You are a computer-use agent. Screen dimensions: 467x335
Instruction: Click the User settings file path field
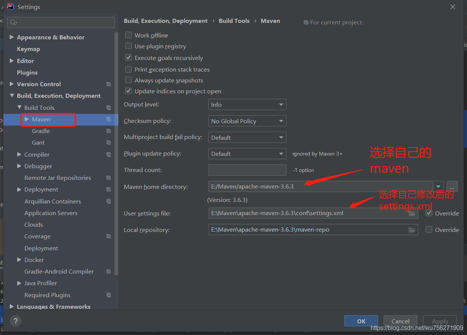[313, 213]
